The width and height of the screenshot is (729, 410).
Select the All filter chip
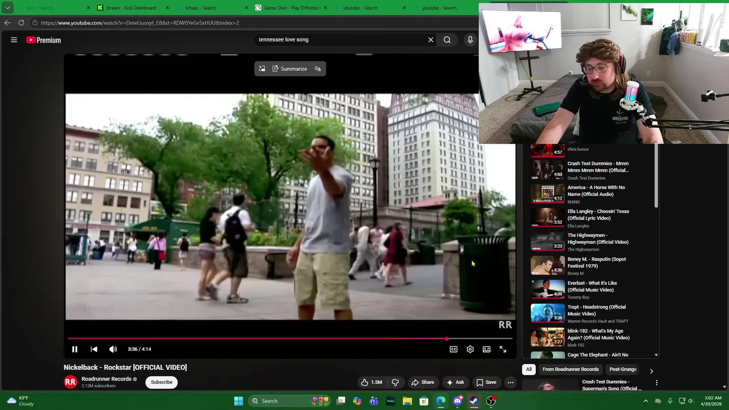529,370
